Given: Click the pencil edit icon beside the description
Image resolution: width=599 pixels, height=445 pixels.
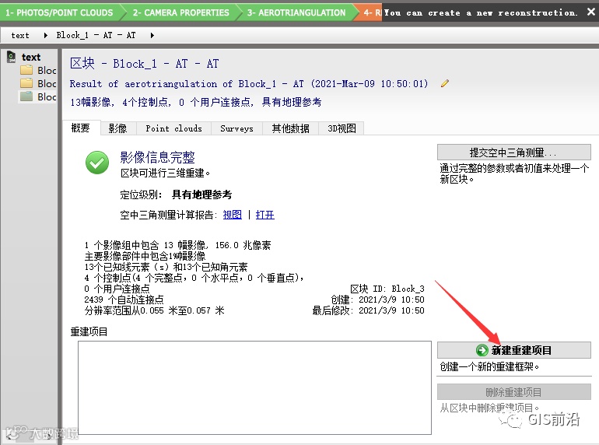Looking at the screenshot, I should (445, 83).
